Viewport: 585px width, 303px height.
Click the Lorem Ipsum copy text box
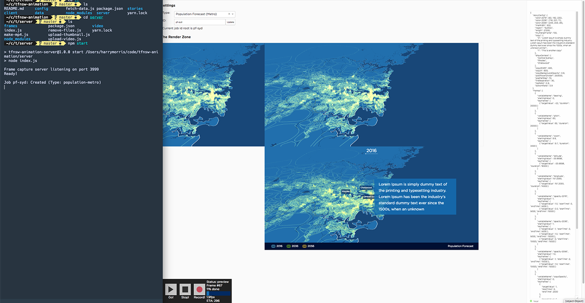pos(414,196)
